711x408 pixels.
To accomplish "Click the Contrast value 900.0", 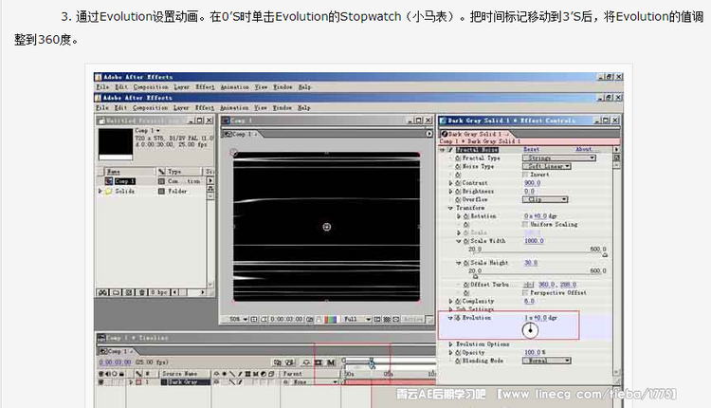I will (x=533, y=183).
